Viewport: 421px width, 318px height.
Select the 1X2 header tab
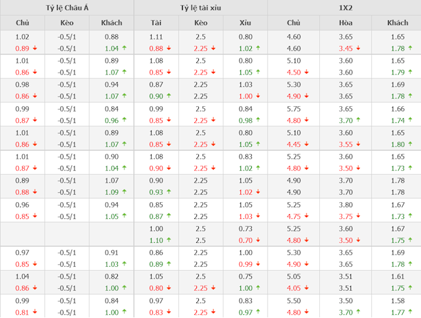click(344, 8)
